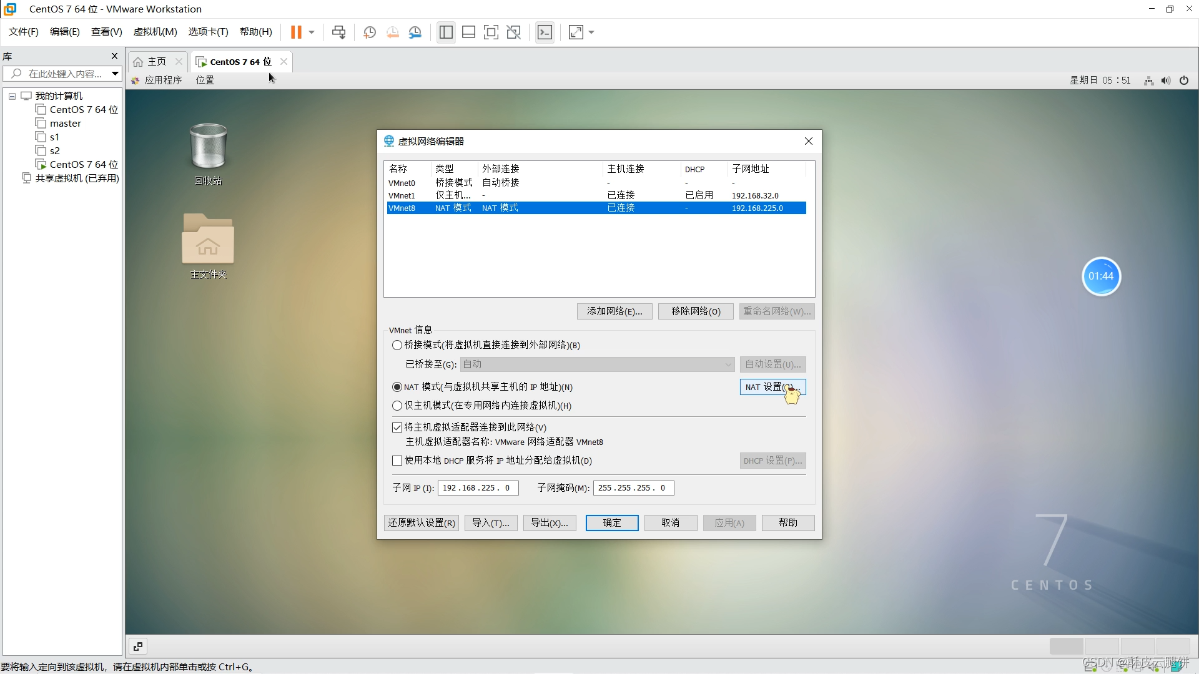
Task: Take a snapshot of the virtual machine
Action: 369,32
